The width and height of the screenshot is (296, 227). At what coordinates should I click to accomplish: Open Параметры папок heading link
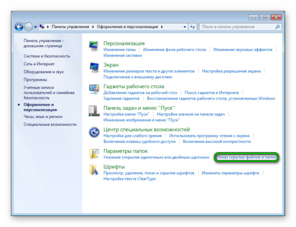[x=126, y=151]
